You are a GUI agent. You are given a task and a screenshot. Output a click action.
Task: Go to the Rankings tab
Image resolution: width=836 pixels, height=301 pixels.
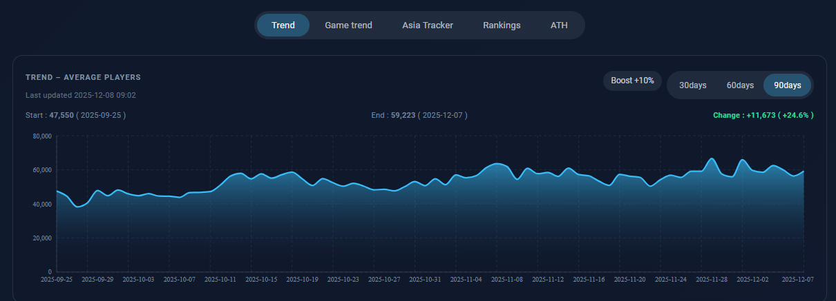pos(502,25)
